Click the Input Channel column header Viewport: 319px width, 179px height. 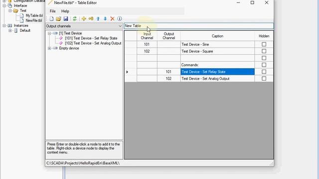point(147,36)
